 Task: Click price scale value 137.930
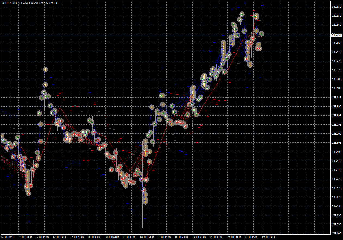tap(336, 206)
